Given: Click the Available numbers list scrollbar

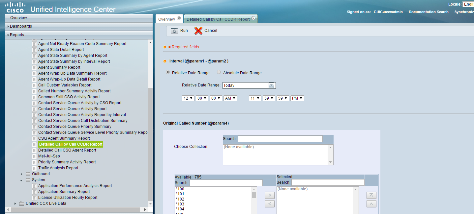Looking at the screenshot, I should tap(254, 195).
